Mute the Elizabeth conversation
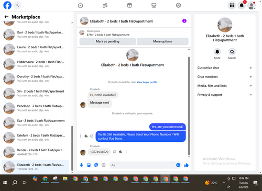Viewport: 262px width, 191px height. (x=217, y=52)
